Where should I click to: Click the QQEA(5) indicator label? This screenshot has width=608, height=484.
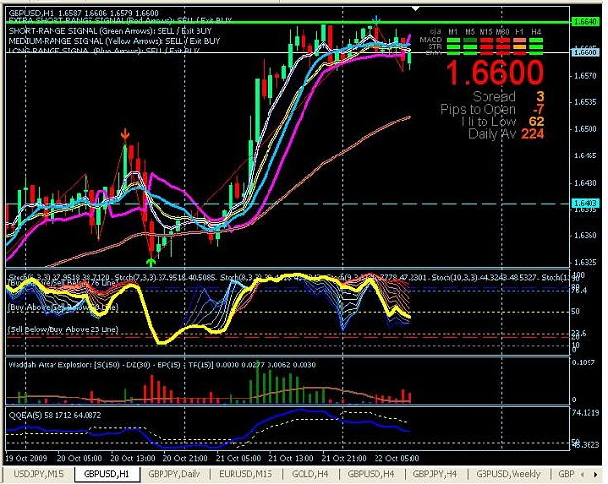pyautogui.click(x=54, y=415)
